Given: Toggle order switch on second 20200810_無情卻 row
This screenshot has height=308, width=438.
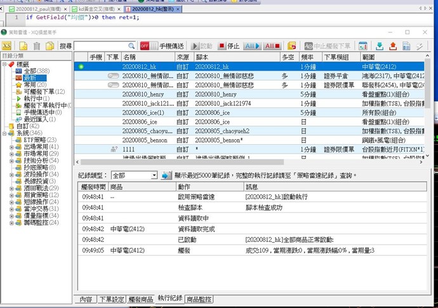Looking at the screenshot, I should tap(114, 84).
